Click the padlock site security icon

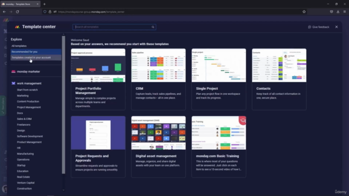point(50,12)
